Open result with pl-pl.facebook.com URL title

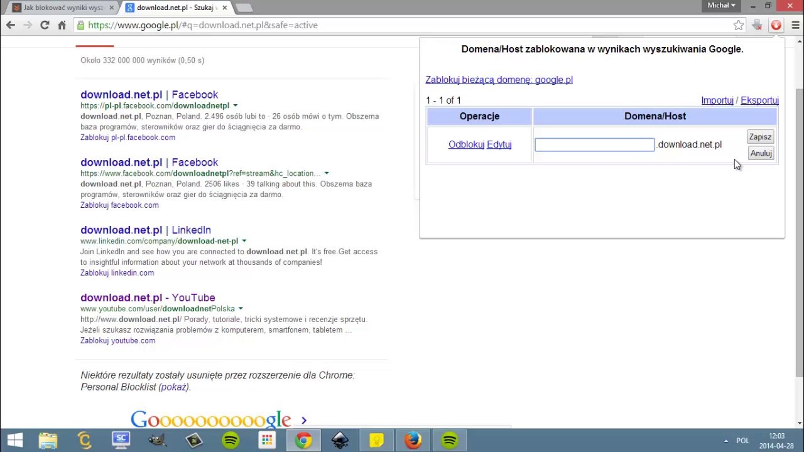pos(149,95)
